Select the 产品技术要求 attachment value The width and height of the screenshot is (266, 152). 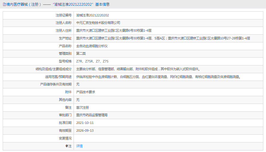tap(85, 92)
